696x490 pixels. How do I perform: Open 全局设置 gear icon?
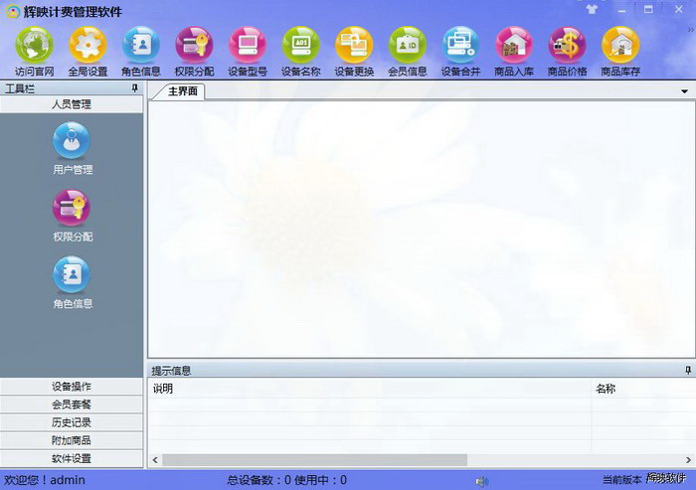(87, 46)
